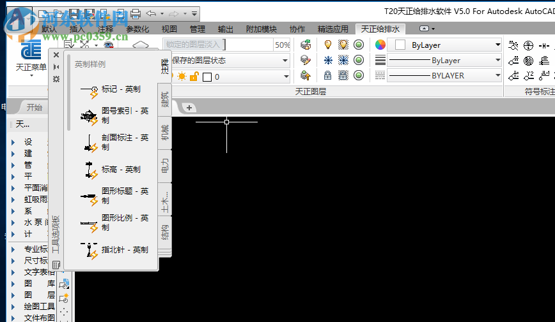Toggle tool palette auto-hide icon
This screenshot has width=555, height=322.
tap(56, 67)
